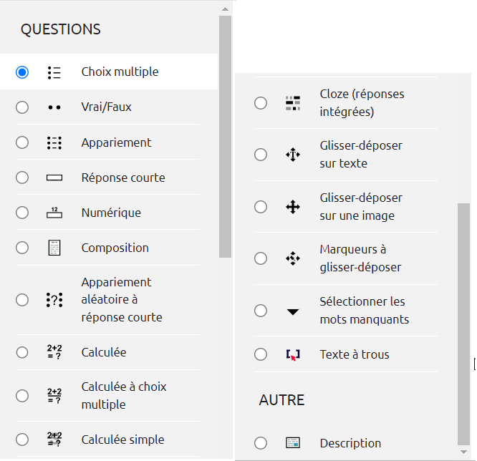Choose the Glisser-déposer sur texte radio button
Image resolution: width=477 pixels, height=461 pixels.
(x=261, y=155)
